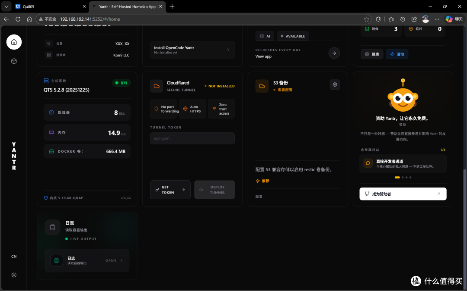Click DEPLOY TUNNEL button

click(x=214, y=190)
